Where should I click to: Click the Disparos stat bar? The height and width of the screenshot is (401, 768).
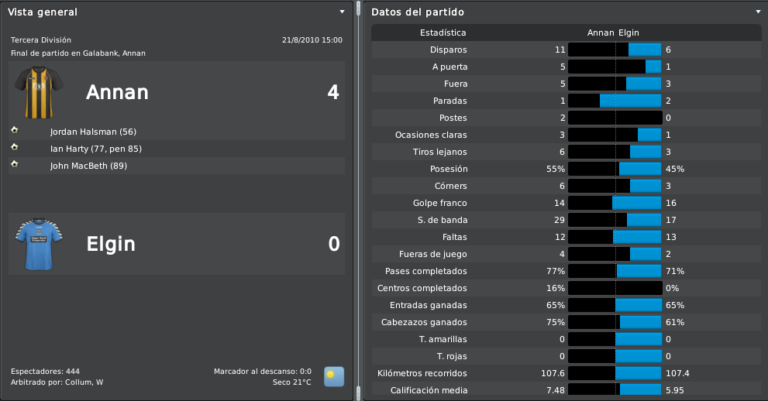(x=615, y=50)
